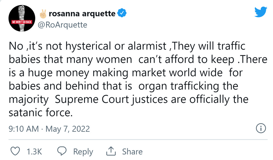Click the blue Twitter bird logo

pyautogui.click(x=261, y=11)
